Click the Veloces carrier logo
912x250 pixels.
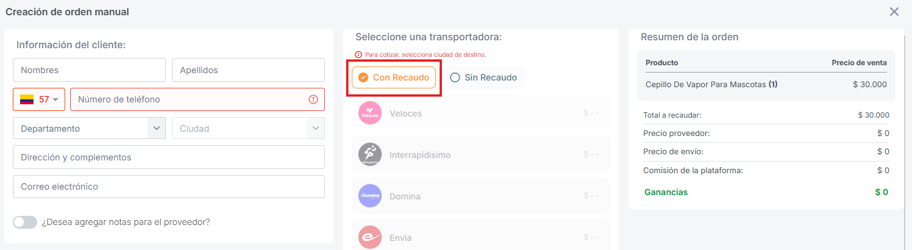click(370, 113)
